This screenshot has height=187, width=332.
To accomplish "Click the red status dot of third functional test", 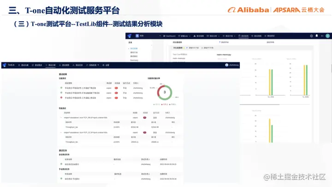I will pos(61,98).
